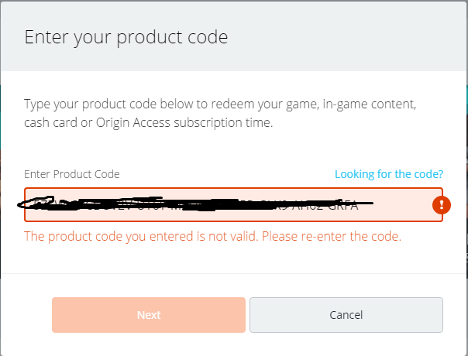Click white footer area below the buttons
Screen dimensions: 468x356
click(233, 344)
